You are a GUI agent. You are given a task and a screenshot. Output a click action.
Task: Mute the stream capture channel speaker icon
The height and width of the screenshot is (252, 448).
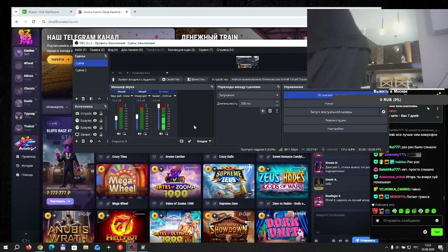[161, 134]
